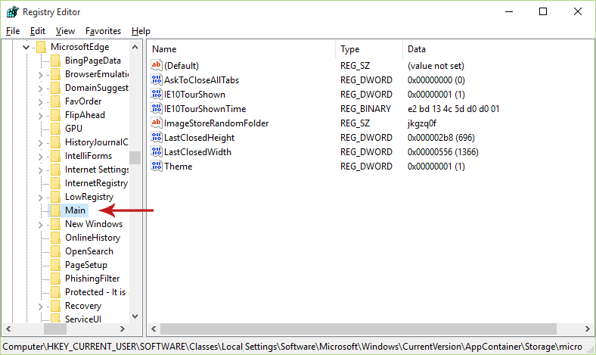Expand the New Windows key

point(40,225)
